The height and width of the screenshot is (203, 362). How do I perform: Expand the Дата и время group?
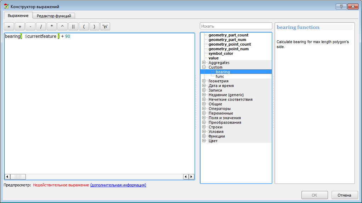point(204,86)
